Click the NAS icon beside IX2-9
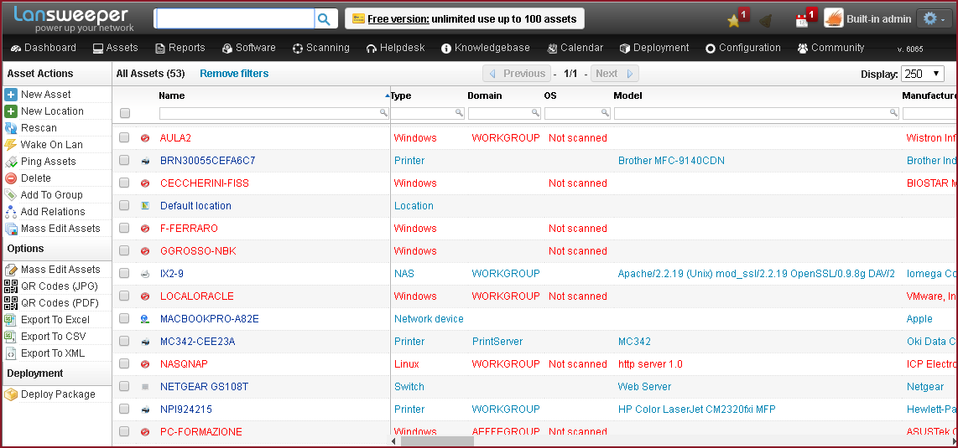The width and height of the screenshot is (958, 448). coord(145,274)
